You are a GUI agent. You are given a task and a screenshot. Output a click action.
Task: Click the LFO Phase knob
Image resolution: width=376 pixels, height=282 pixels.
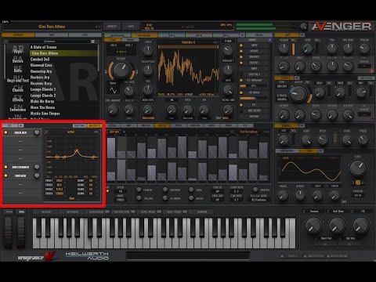[284, 195]
